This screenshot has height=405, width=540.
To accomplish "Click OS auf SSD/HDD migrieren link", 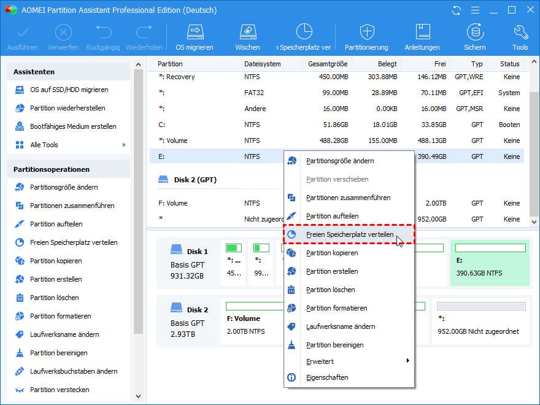I will 69,90.
